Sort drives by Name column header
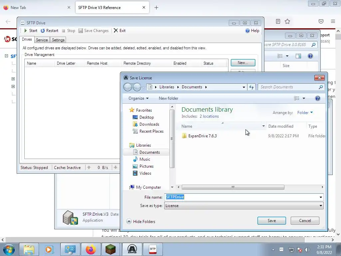 pos(40,63)
